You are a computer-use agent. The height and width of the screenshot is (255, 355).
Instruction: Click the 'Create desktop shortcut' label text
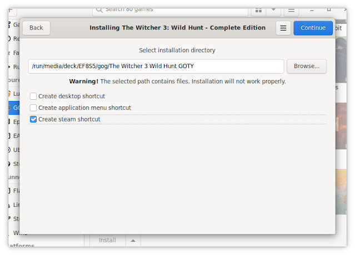[72, 96]
